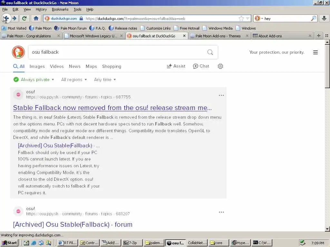The width and height of the screenshot is (330, 247).
Task: Open more options for topic 681207 result
Action: coord(221,212)
